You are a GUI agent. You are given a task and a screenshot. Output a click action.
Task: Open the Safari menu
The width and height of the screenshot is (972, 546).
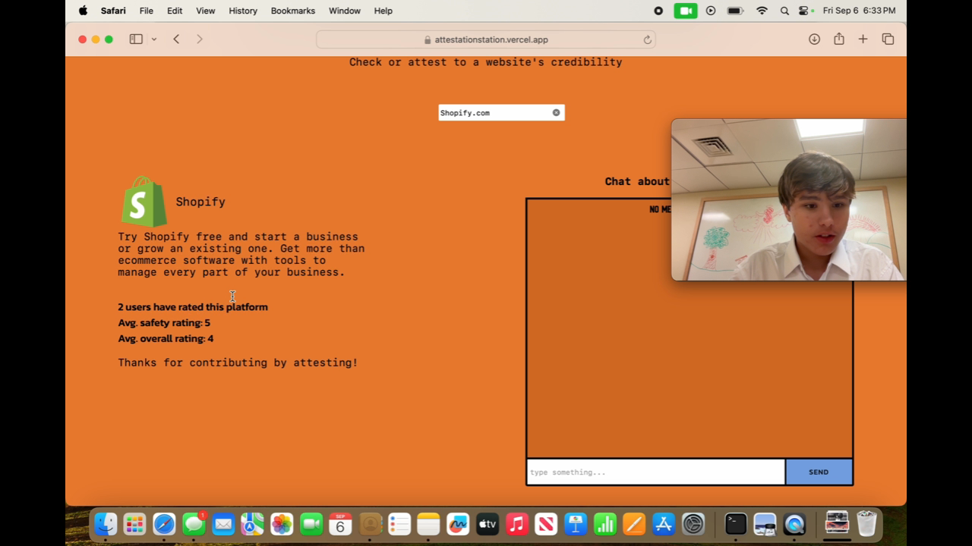coord(113,11)
